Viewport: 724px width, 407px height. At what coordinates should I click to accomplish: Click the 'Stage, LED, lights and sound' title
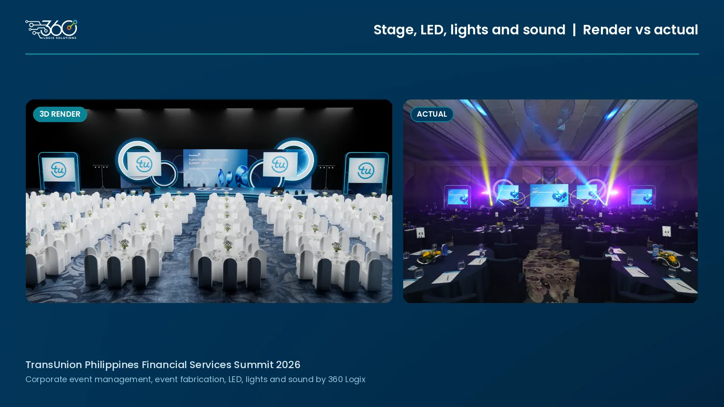coord(469,30)
